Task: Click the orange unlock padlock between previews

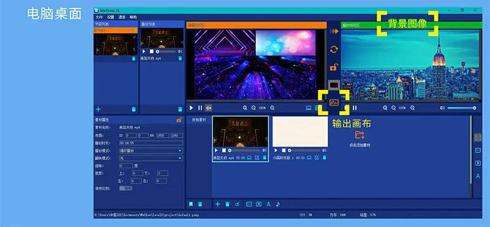Action: [334, 67]
